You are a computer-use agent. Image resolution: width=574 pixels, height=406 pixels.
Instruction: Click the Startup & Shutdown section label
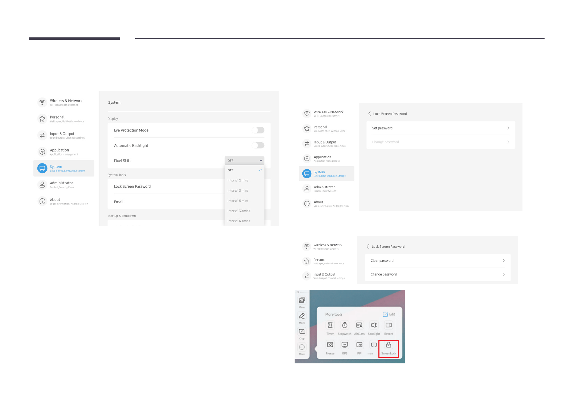121,216
